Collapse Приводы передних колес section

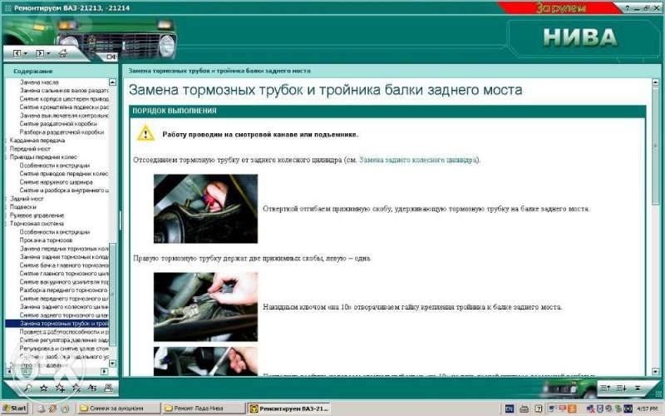43,157
